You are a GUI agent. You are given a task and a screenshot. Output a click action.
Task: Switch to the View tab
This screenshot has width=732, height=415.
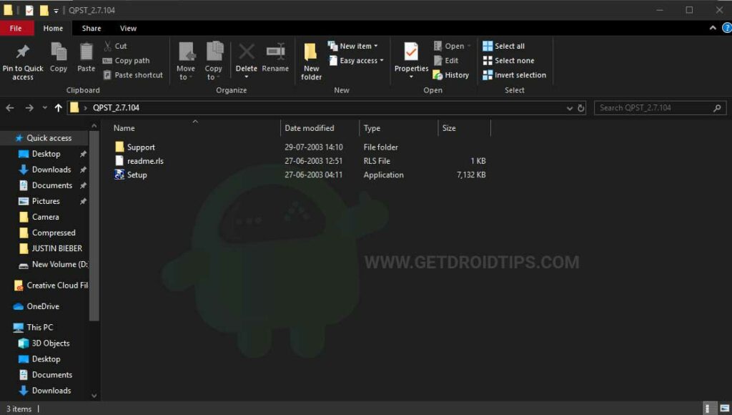[129, 28]
